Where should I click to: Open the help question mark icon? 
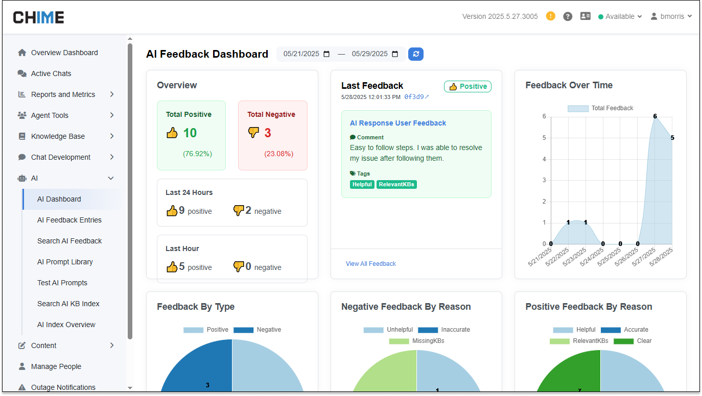(x=568, y=16)
